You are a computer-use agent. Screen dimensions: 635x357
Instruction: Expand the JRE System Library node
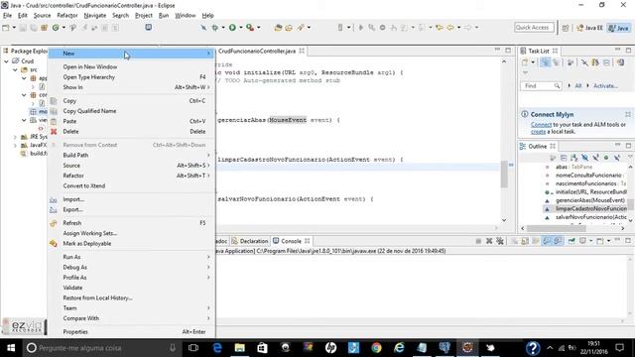(x=15, y=137)
